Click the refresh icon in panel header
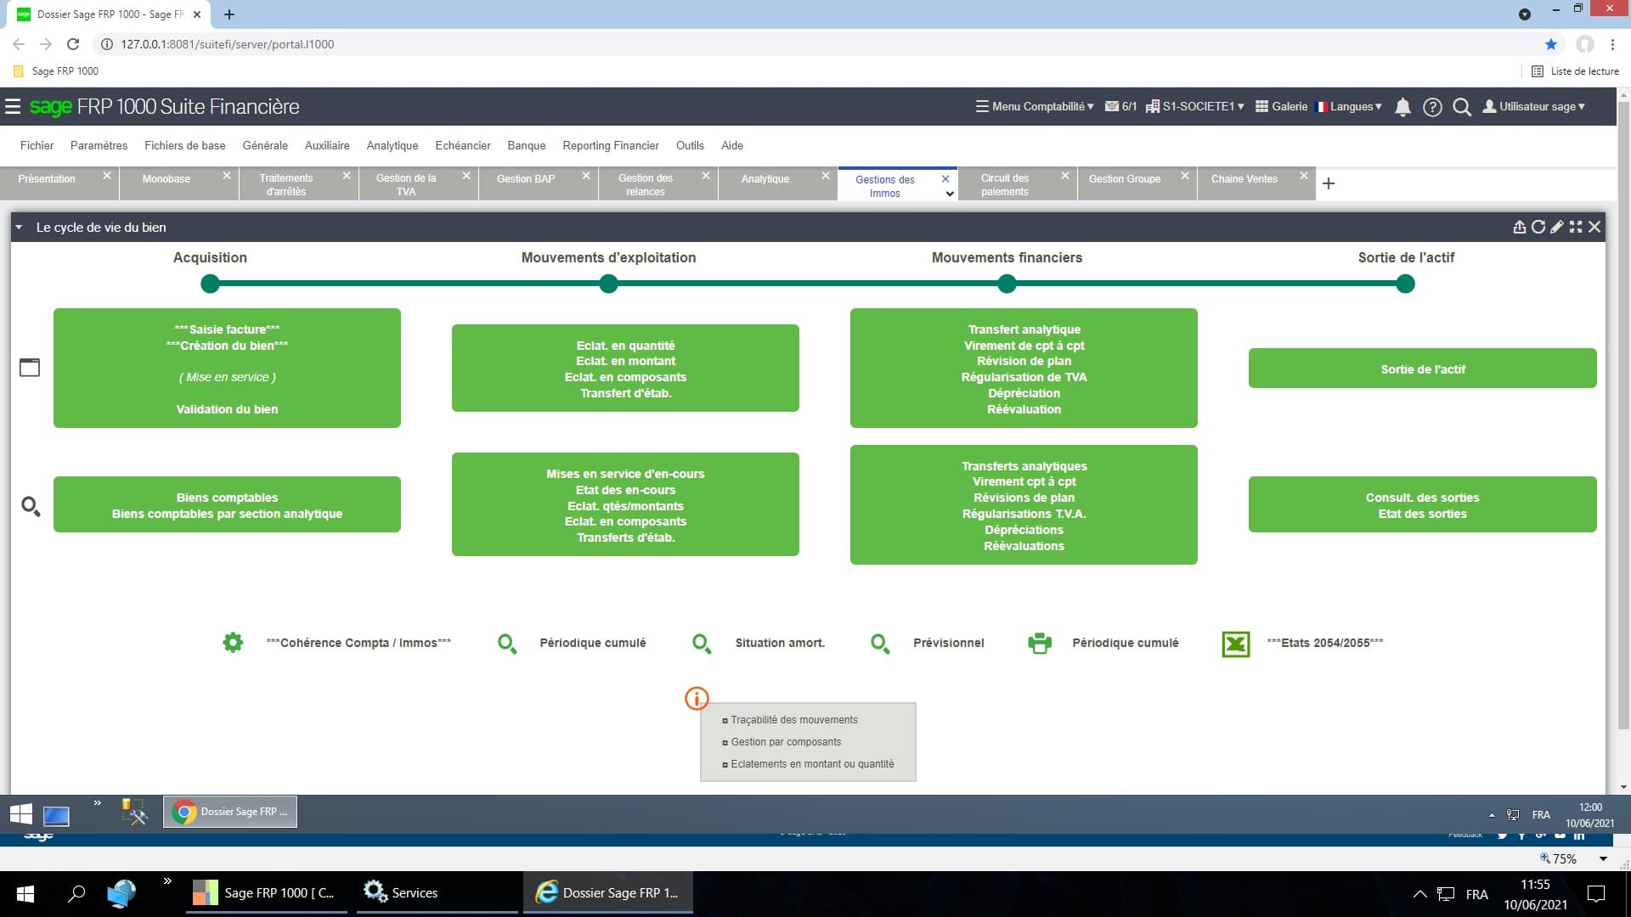1631x917 pixels. [1538, 227]
